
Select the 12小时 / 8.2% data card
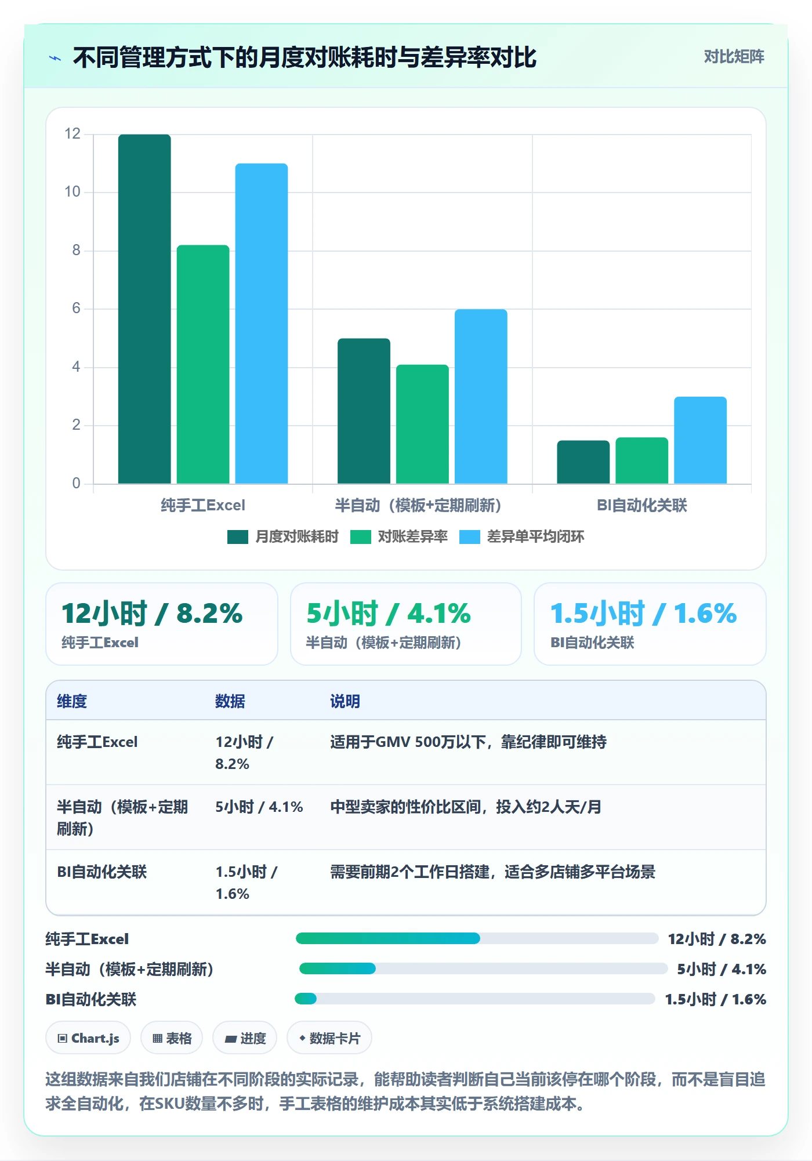162,624
